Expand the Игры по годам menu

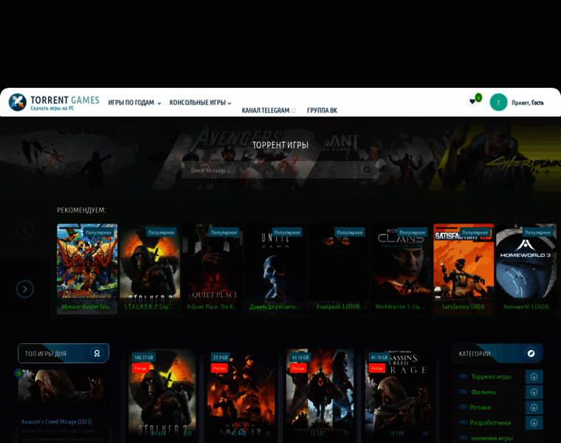pyautogui.click(x=134, y=103)
